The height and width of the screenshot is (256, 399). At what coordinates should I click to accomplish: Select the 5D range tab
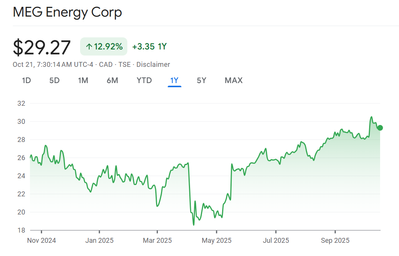pyautogui.click(x=54, y=80)
